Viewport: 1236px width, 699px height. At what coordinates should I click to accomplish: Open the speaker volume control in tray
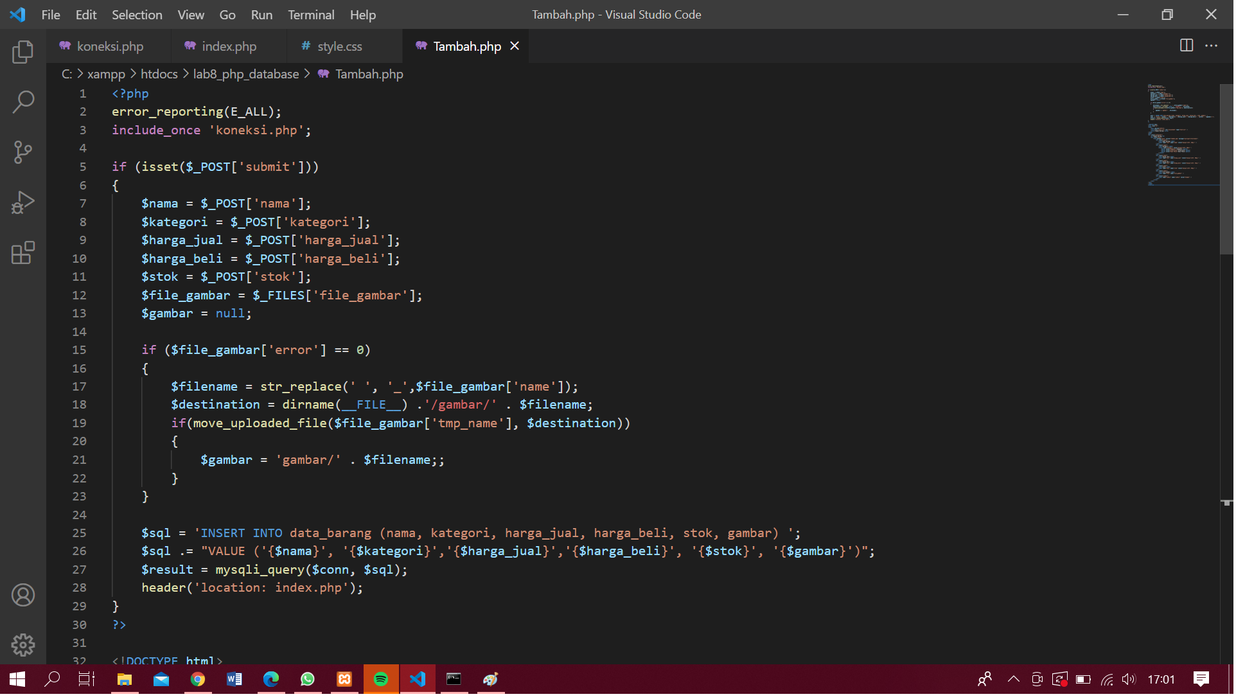point(1129,679)
